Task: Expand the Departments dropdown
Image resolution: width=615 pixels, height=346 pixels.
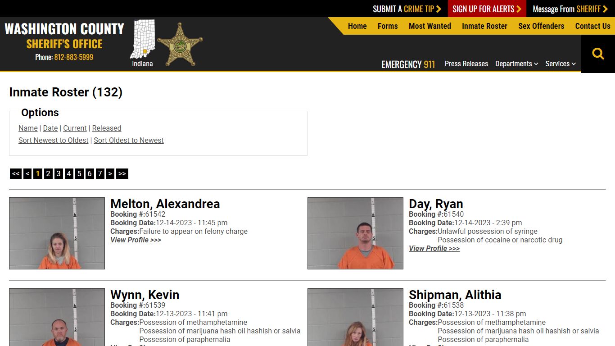Action: (x=516, y=64)
